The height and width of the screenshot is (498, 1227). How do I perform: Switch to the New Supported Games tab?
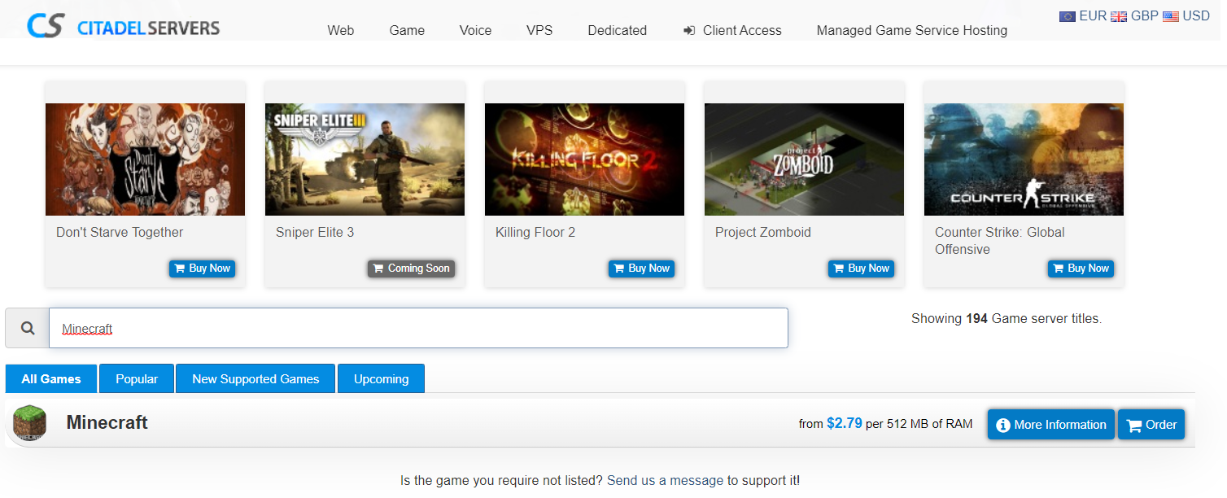pyautogui.click(x=255, y=378)
